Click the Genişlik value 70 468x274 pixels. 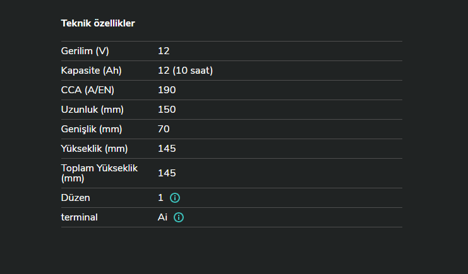click(x=164, y=129)
